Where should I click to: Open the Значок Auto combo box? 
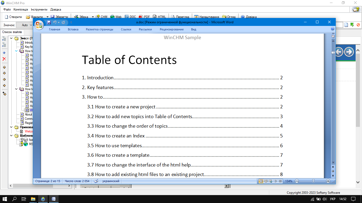click(25, 25)
